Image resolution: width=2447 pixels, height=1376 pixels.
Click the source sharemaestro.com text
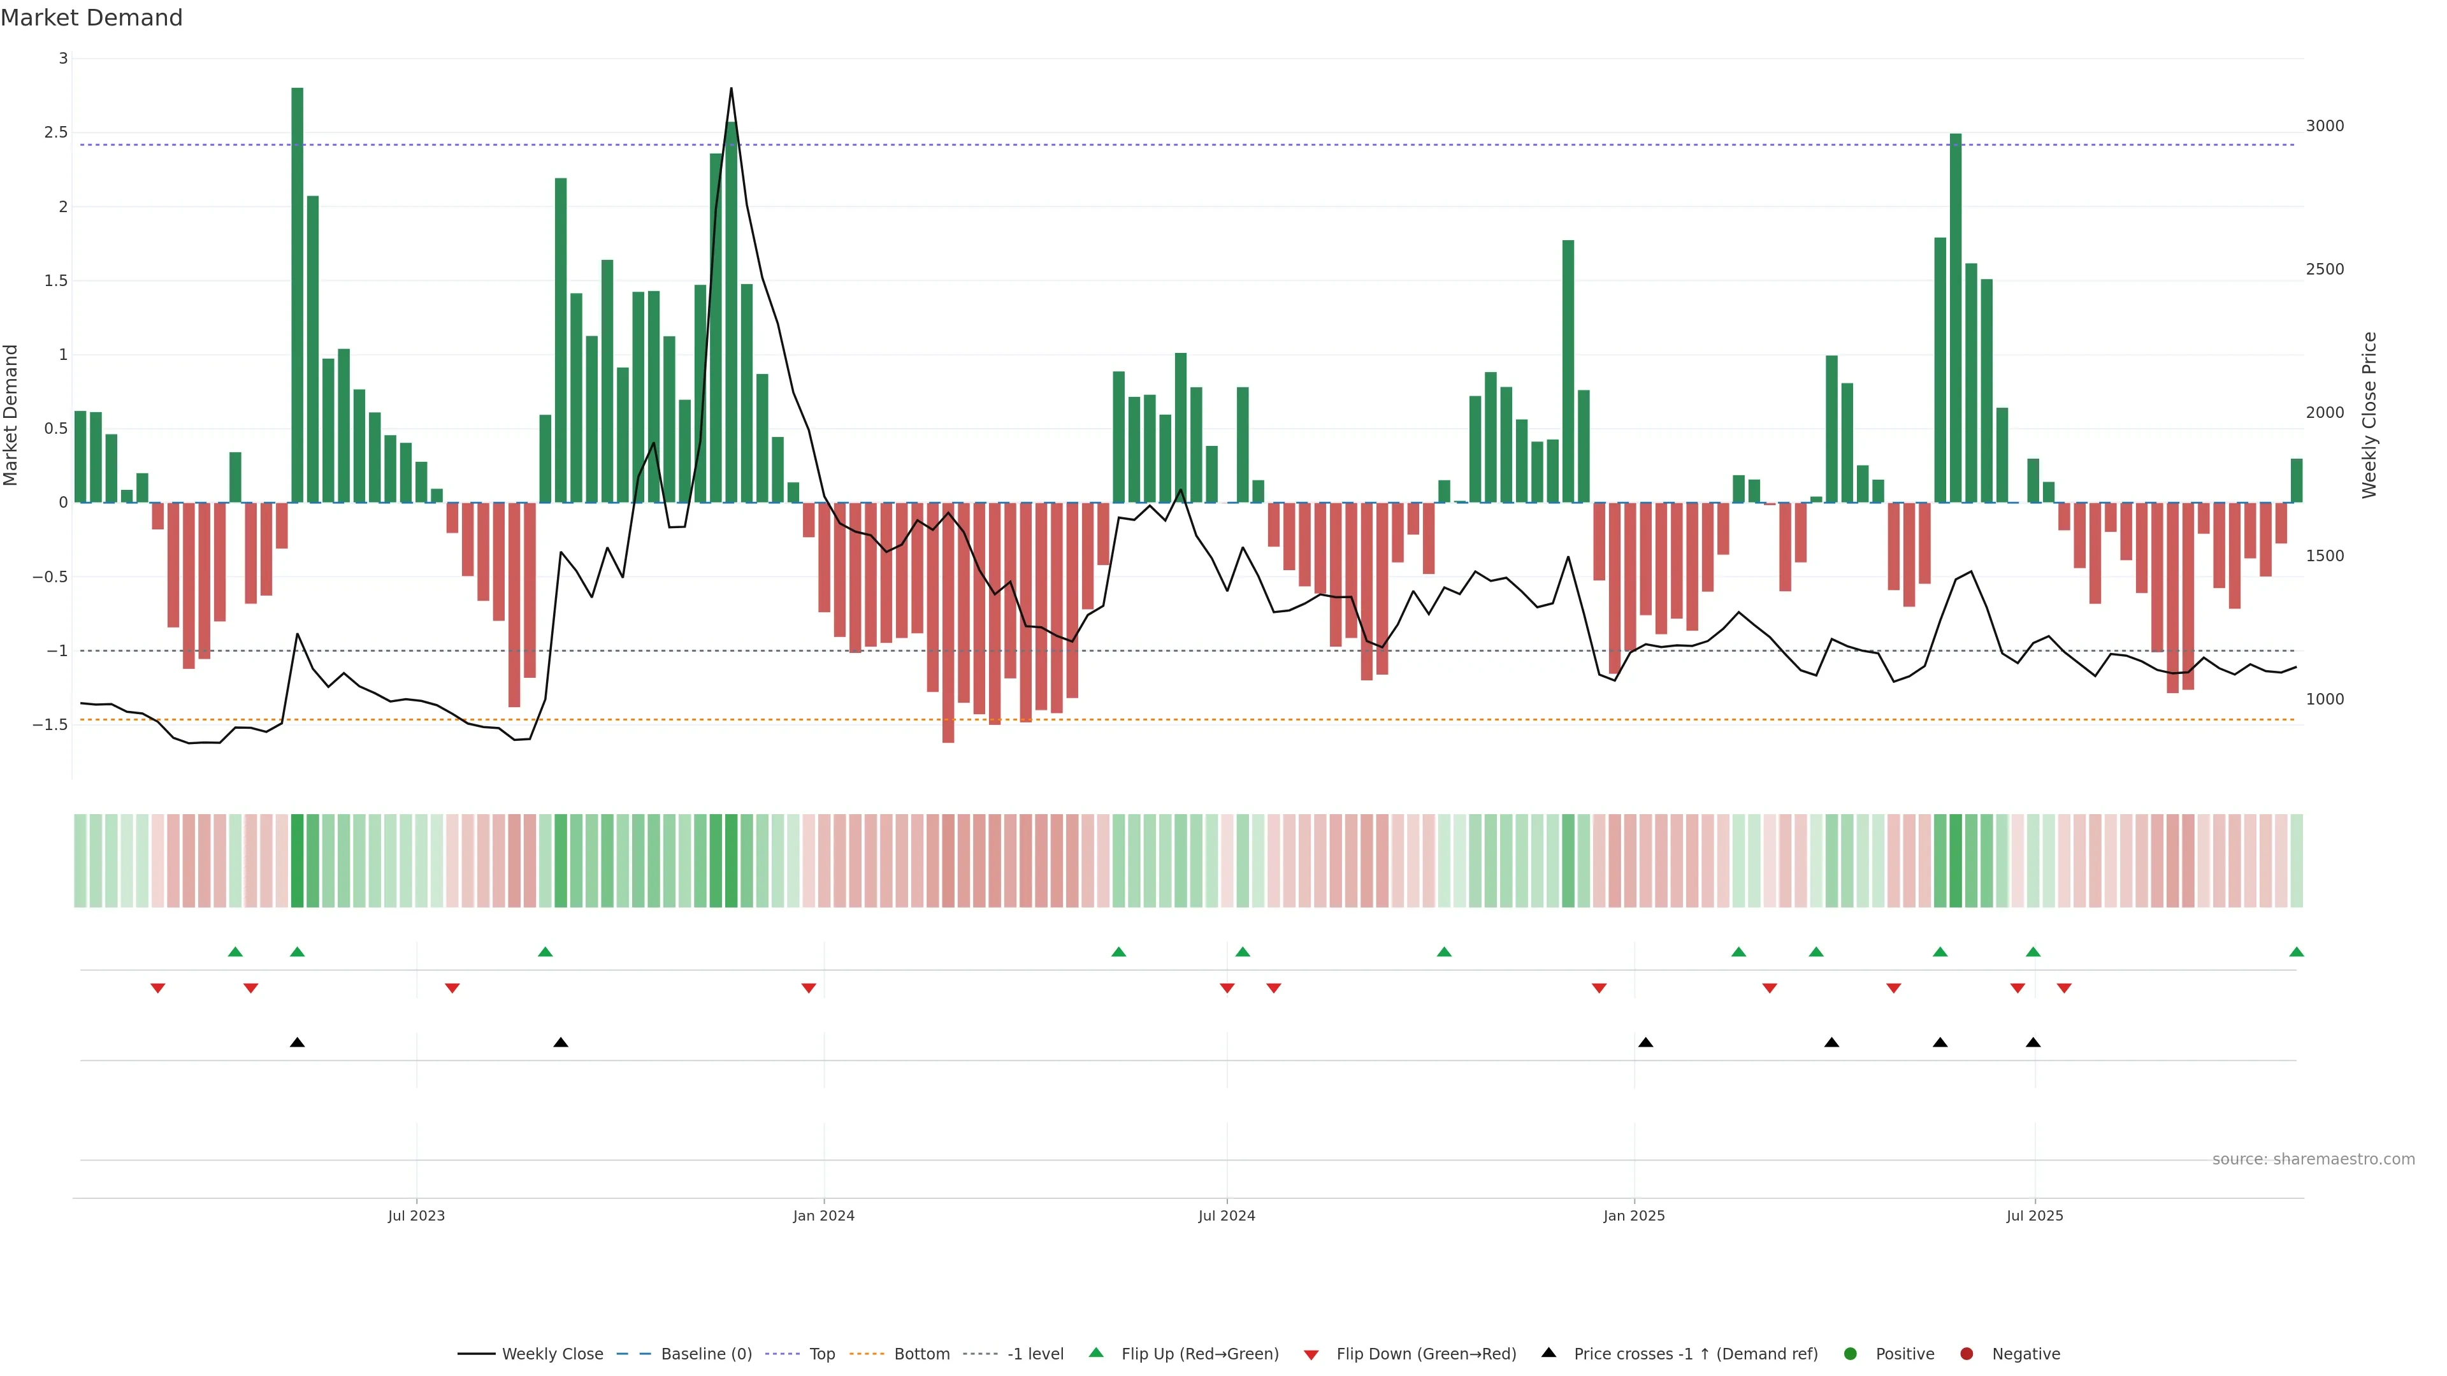2313,1159
